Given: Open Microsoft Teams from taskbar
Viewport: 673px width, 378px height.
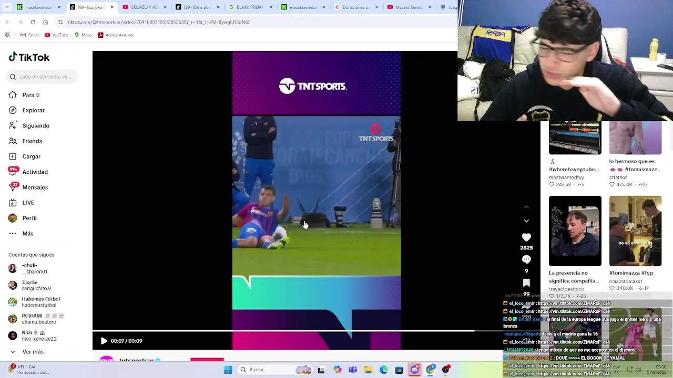Looking at the screenshot, I should click(353, 370).
